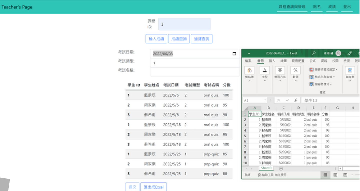
Task: Click the Excel insert function fx icon
Action: (296, 100)
